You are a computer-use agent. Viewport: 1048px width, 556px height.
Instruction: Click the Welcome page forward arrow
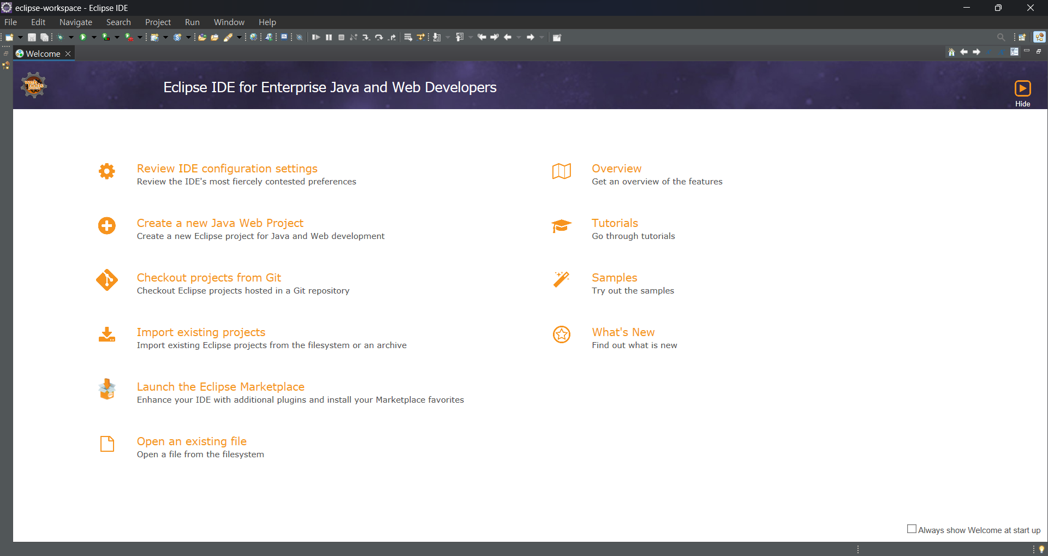click(976, 52)
